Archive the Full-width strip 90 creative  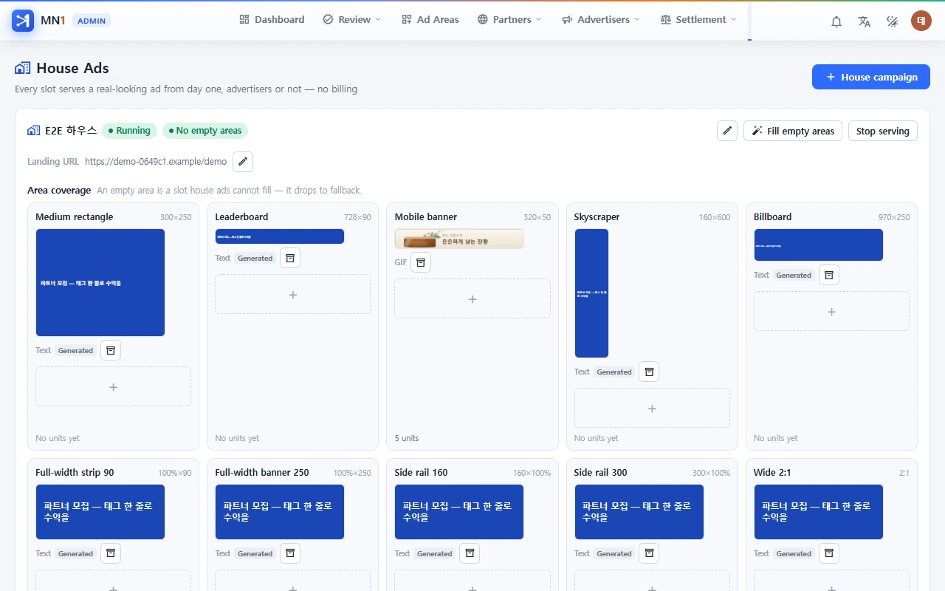[x=111, y=553]
